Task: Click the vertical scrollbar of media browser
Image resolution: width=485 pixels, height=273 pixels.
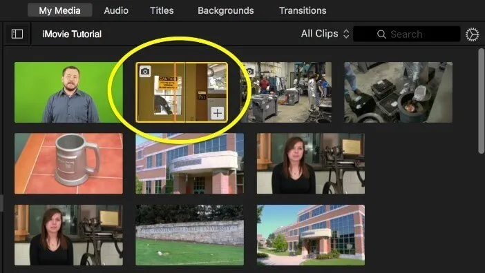Action: [x=481, y=101]
